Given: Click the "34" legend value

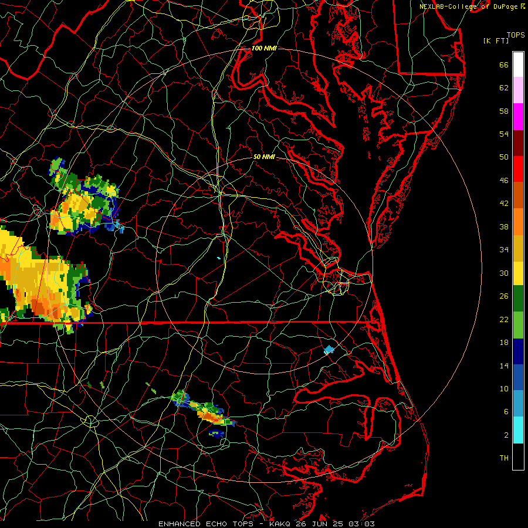Looking at the screenshot, I should coord(504,249).
